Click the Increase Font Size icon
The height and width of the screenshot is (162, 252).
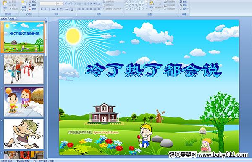66,3
